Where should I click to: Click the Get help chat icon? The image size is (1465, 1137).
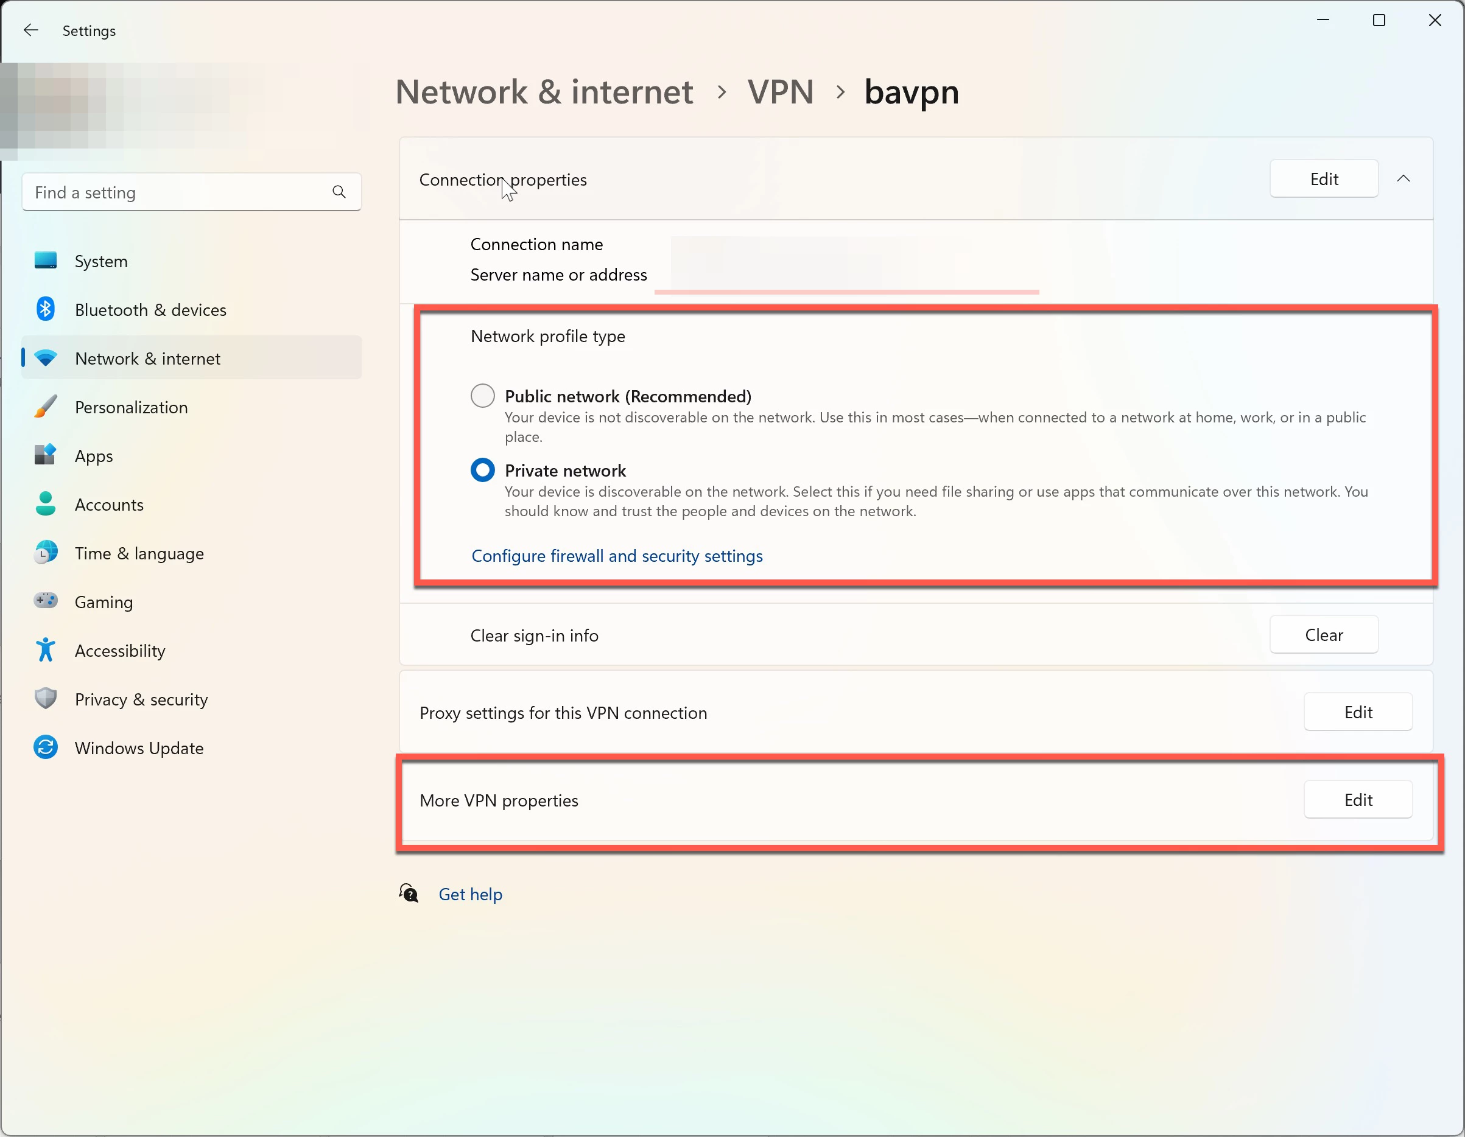tap(409, 894)
